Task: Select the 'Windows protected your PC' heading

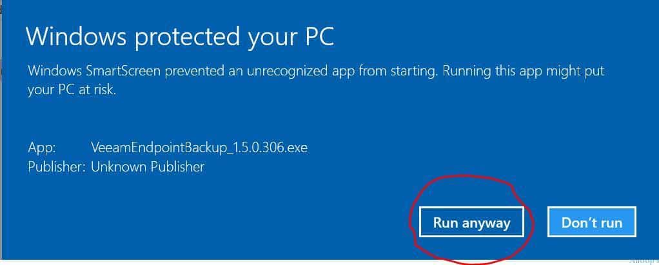Action: pyautogui.click(x=180, y=37)
